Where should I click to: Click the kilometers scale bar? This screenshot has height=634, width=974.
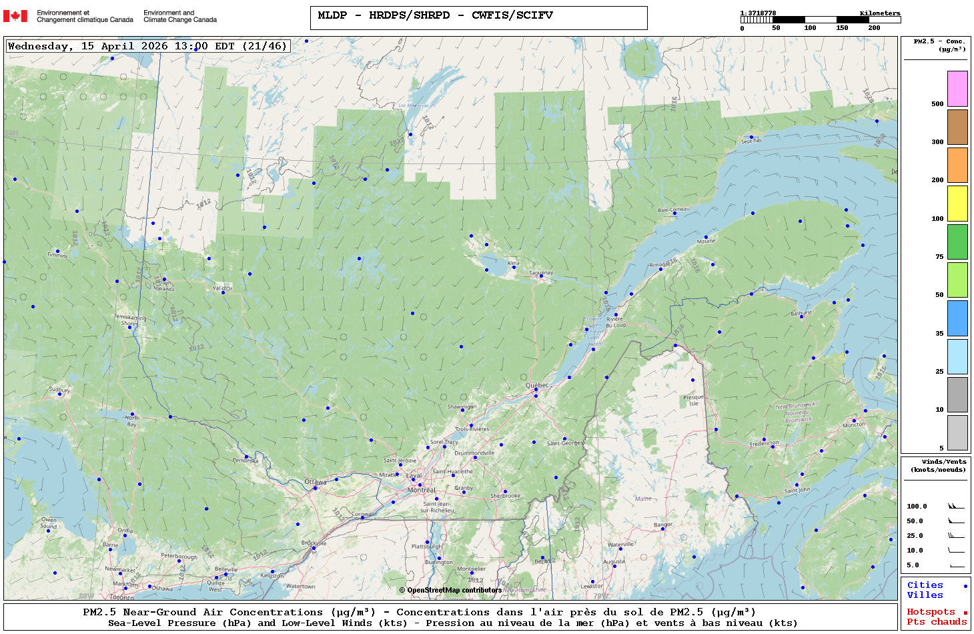[820, 20]
